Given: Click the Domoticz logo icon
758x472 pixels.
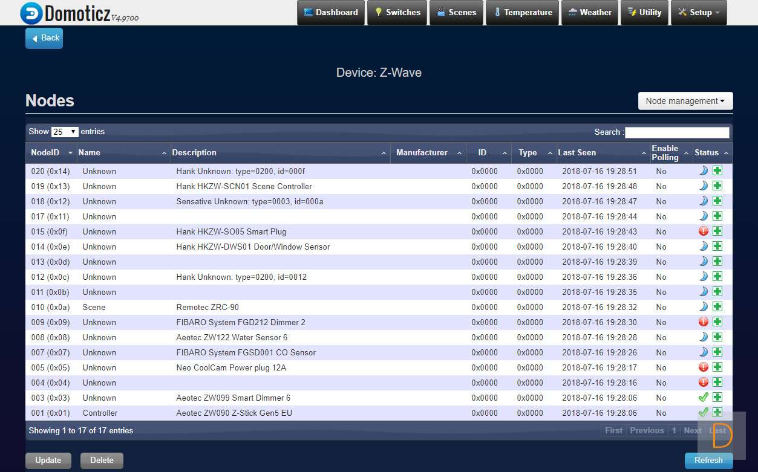Looking at the screenshot, I should point(31,13).
